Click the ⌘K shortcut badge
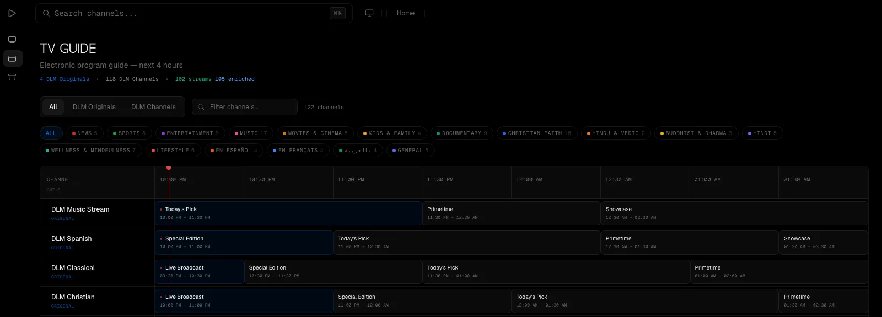The image size is (882, 317). (337, 13)
